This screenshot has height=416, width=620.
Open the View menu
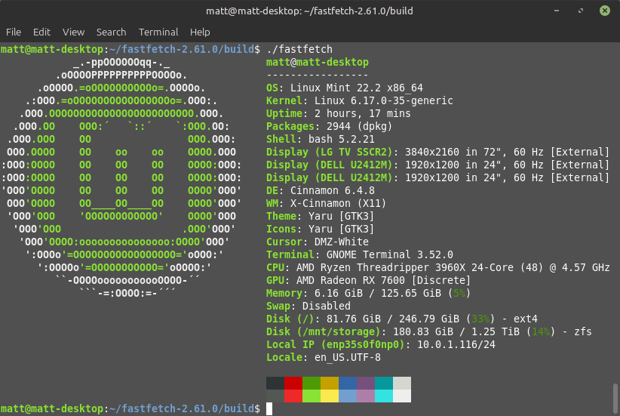pos(74,32)
